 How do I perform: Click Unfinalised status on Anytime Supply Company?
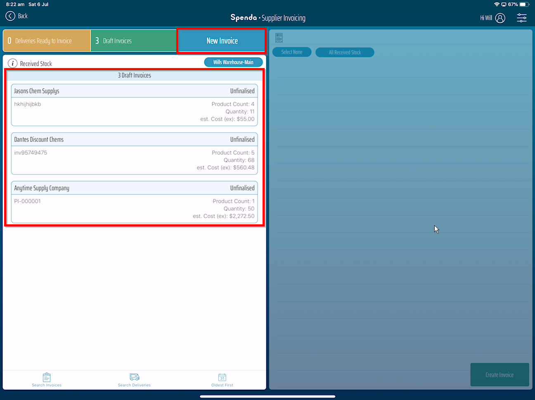242,188
